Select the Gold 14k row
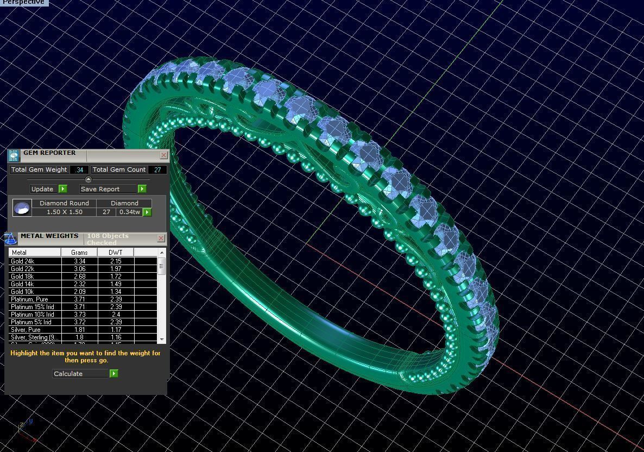This screenshot has height=452, width=644. click(x=83, y=284)
